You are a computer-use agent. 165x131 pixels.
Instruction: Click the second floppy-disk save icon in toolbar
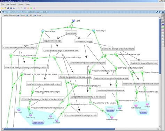click(11, 8)
